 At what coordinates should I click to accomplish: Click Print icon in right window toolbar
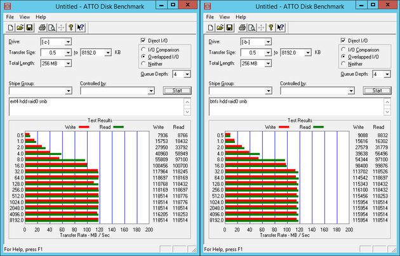tap(242, 27)
